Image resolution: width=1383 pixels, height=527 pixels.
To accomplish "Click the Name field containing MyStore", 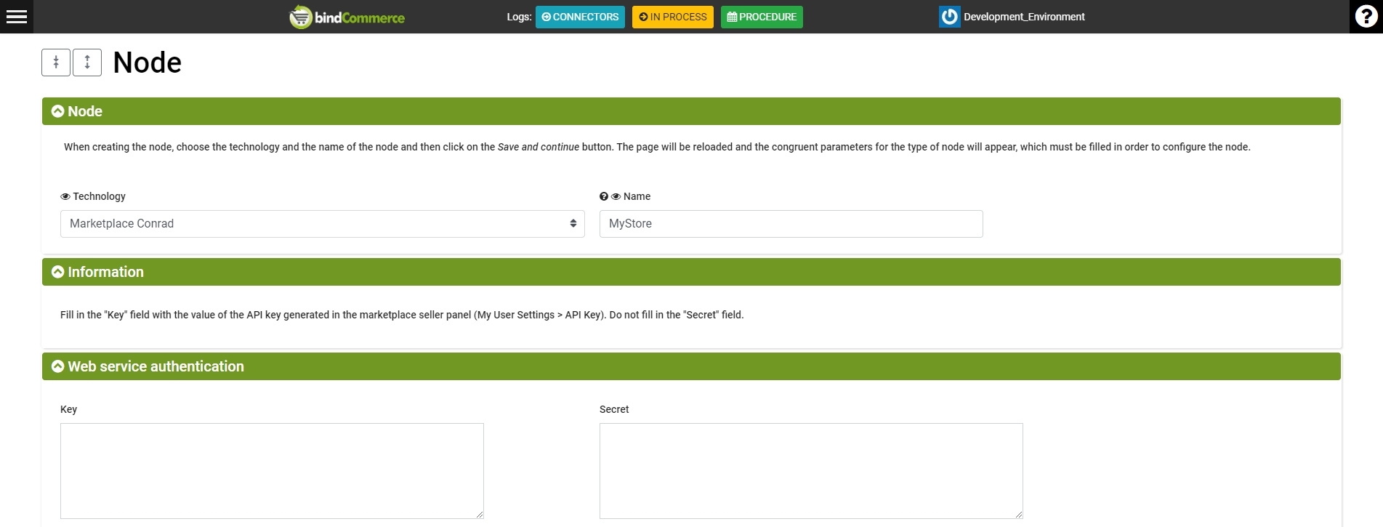I will coord(791,224).
